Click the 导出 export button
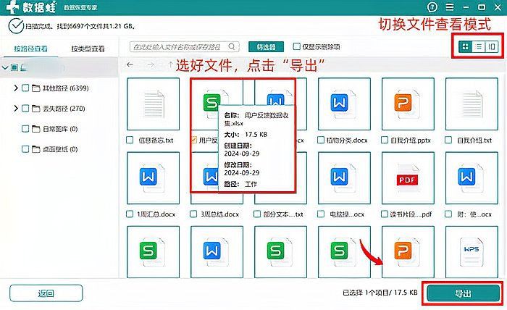The image size is (507, 310). point(463,293)
